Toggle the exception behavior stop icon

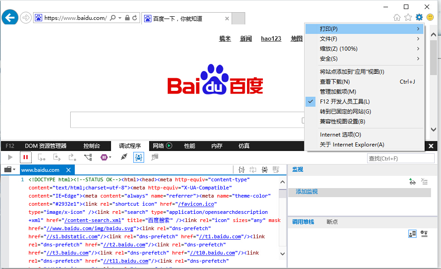pos(104,157)
